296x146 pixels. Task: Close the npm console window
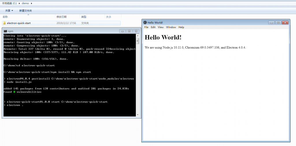(136, 31)
